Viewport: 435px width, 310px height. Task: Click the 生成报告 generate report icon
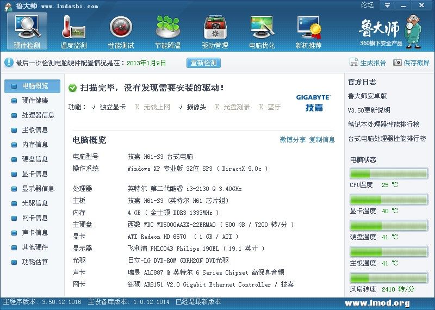354,63
